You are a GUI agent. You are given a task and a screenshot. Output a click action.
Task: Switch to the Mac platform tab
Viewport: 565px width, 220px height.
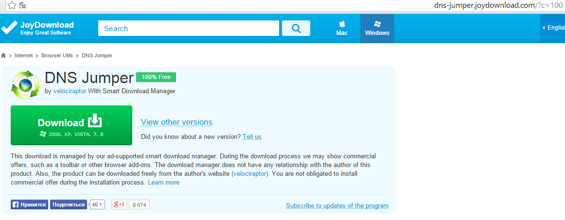pyautogui.click(x=342, y=29)
